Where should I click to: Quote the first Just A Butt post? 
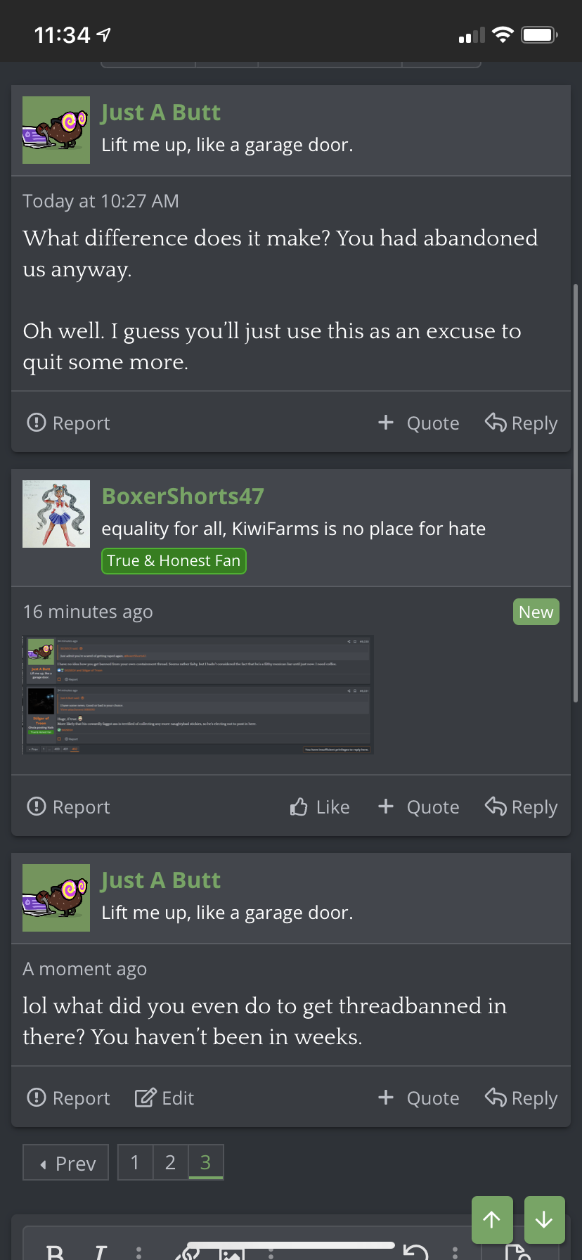coord(418,423)
